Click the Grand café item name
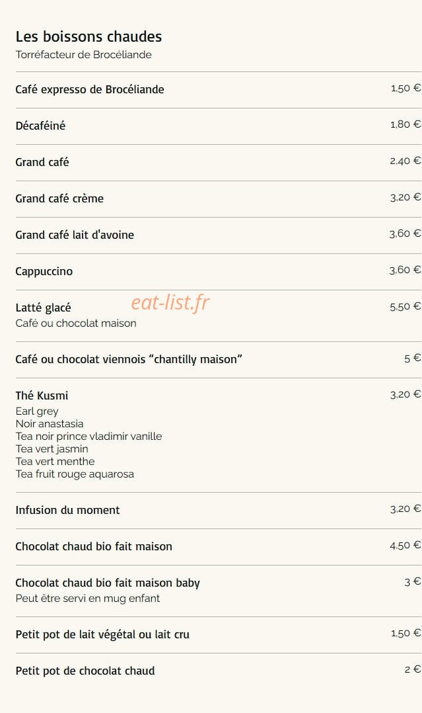The height and width of the screenshot is (713, 422). tap(42, 162)
